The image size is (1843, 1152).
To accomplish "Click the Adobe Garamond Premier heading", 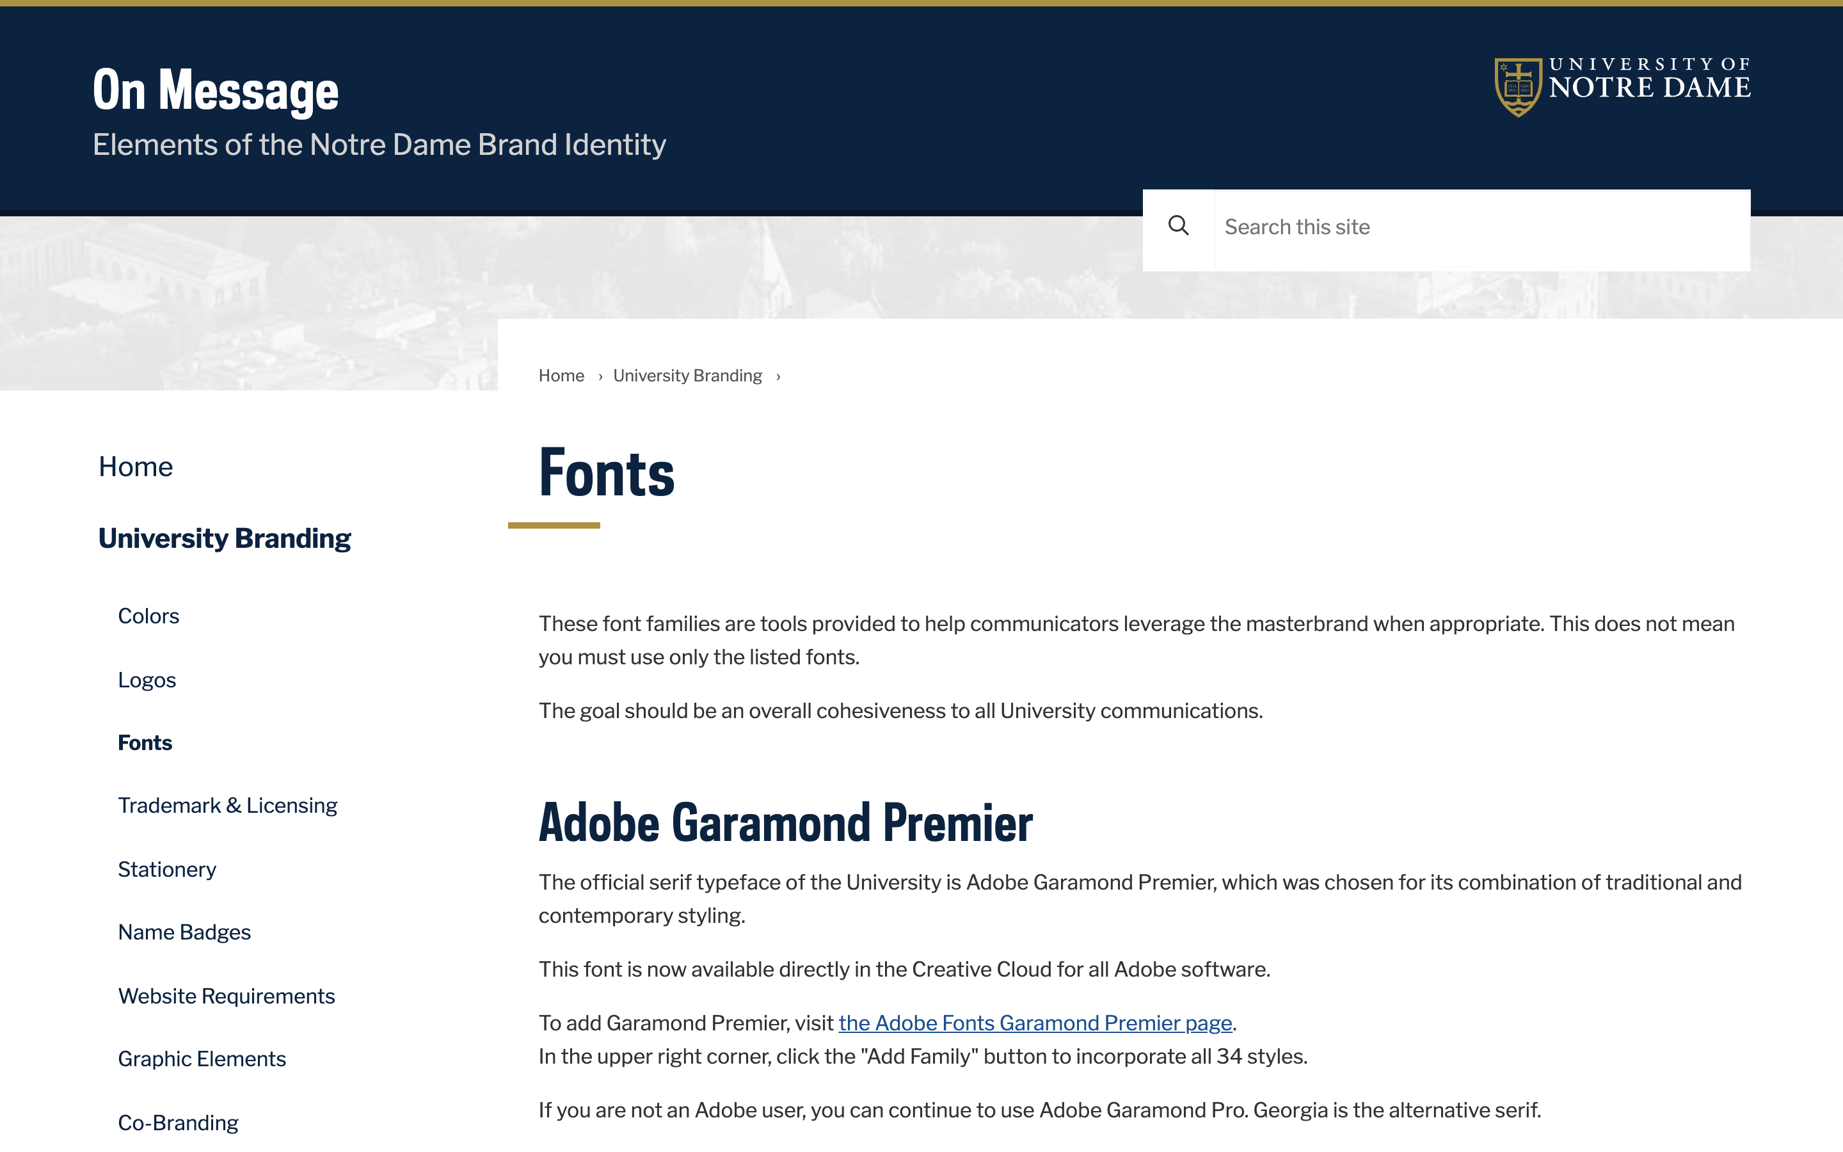I will [786, 822].
